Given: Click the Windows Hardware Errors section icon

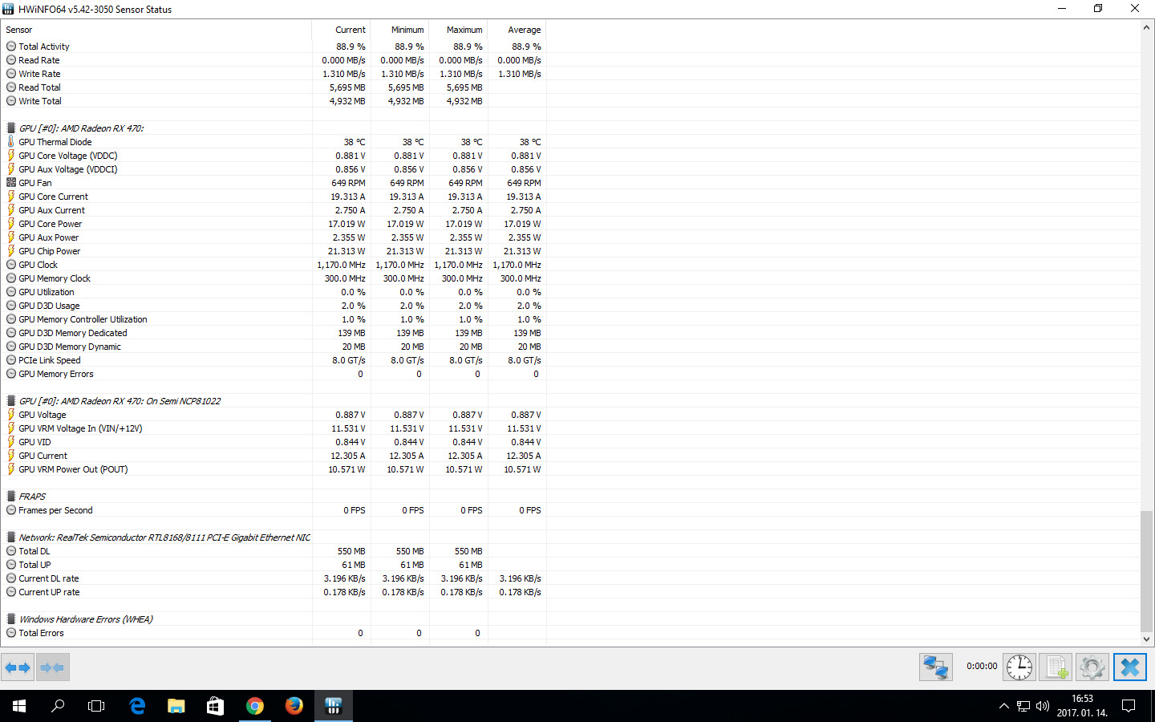Looking at the screenshot, I should (x=11, y=619).
